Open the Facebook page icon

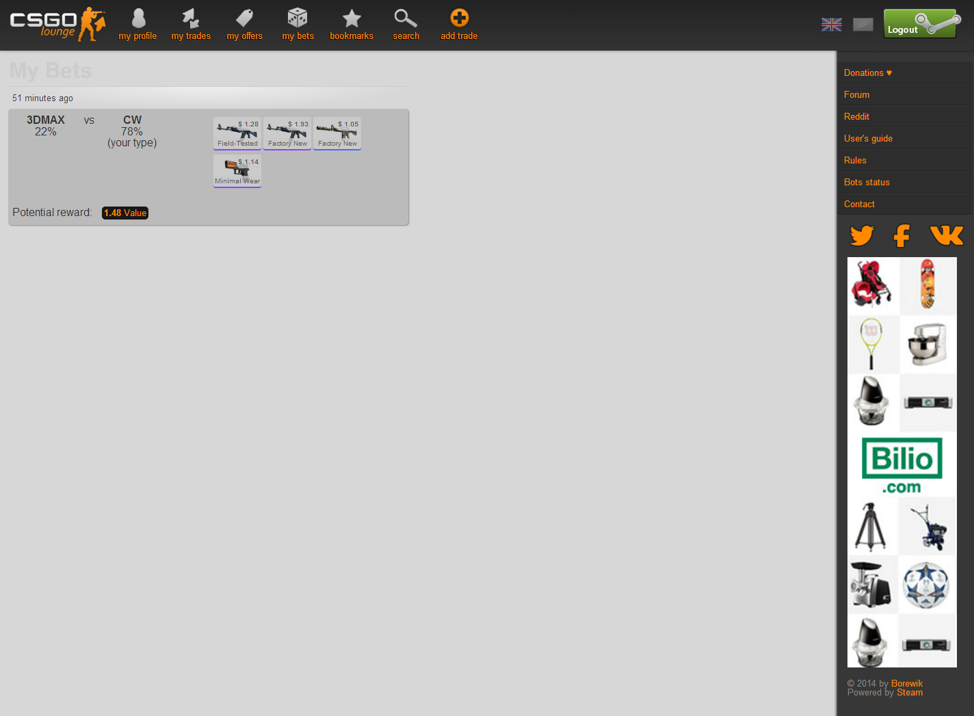(x=902, y=235)
